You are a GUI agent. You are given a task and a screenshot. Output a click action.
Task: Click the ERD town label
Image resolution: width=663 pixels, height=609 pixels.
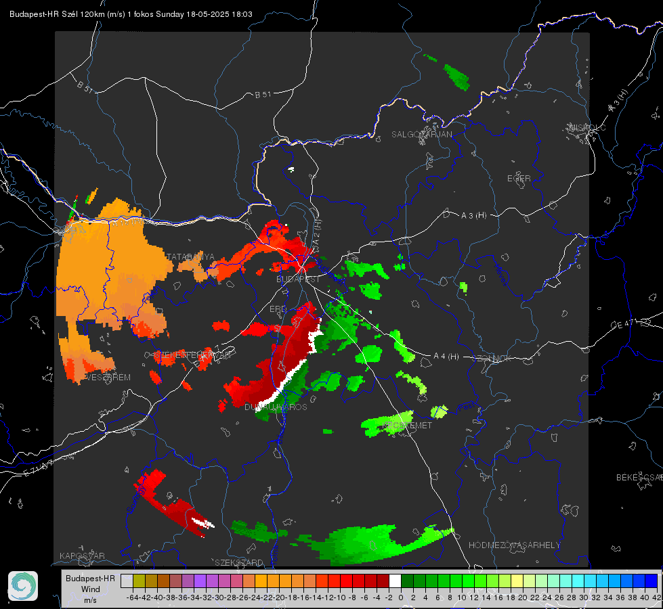click(x=278, y=309)
